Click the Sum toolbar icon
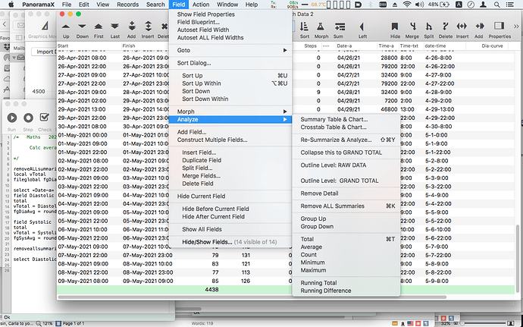 [340, 27]
